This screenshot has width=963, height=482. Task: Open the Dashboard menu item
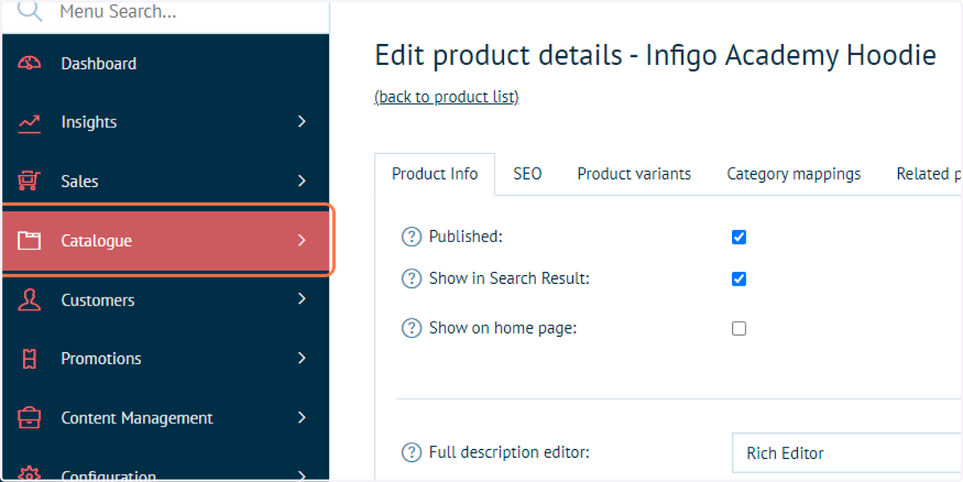(x=165, y=63)
